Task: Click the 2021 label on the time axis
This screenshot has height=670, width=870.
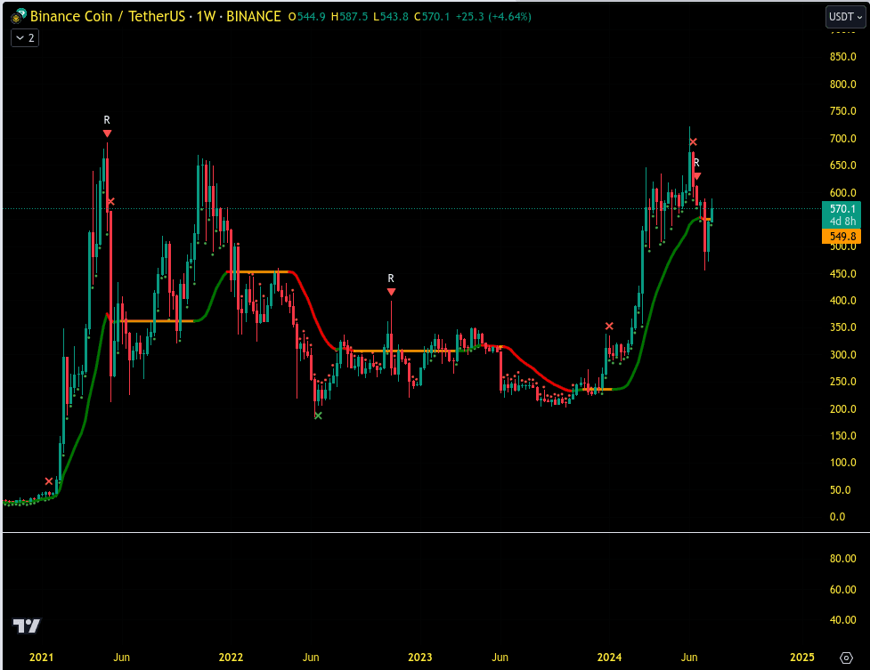Action: click(42, 658)
